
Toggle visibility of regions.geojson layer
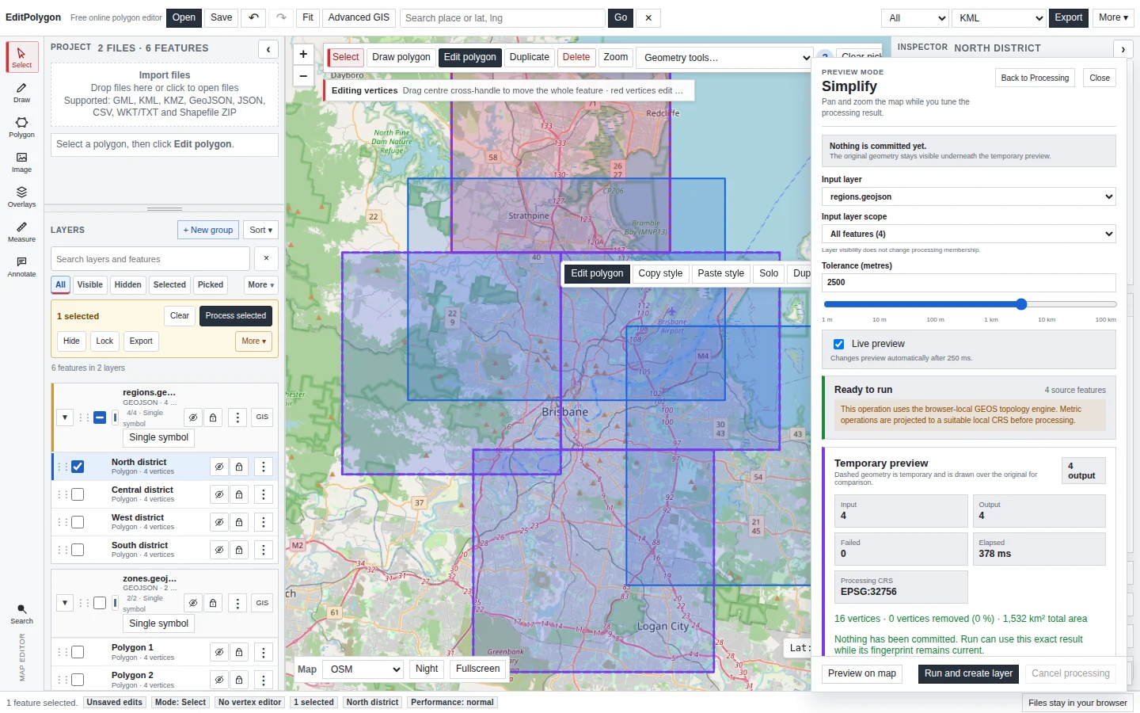pyautogui.click(x=193, y=418)
